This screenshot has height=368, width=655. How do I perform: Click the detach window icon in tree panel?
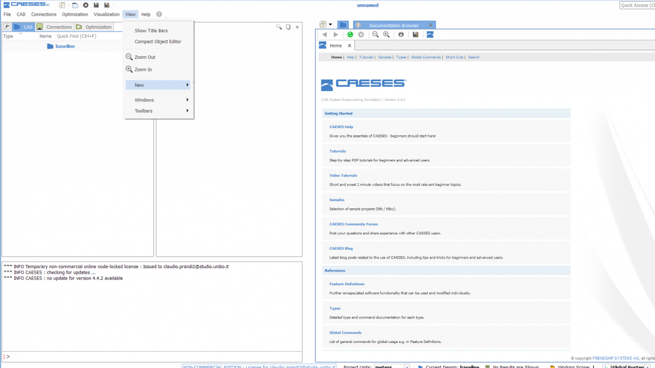pos(288,27)
